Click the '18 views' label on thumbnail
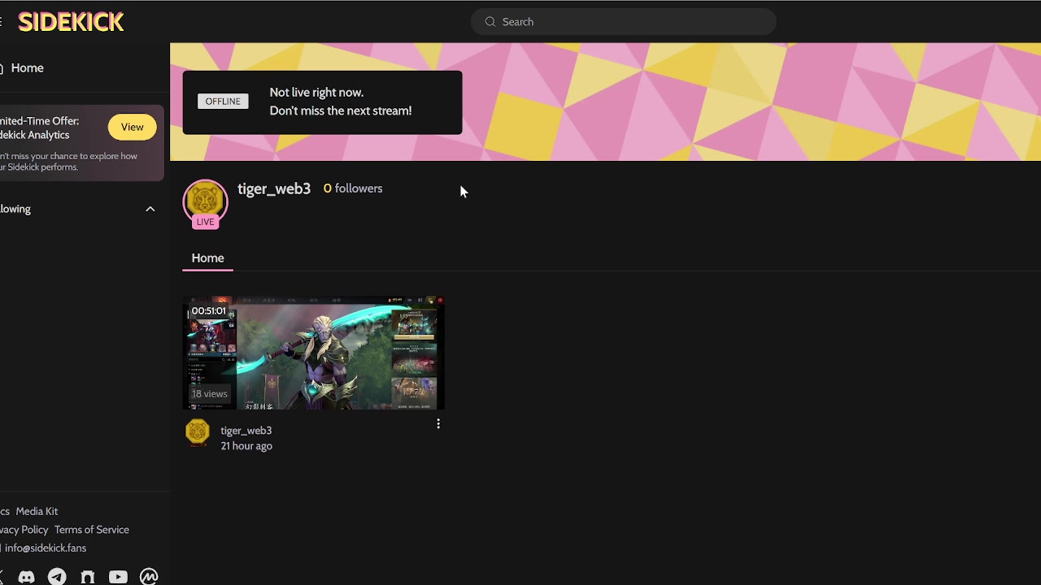The image size is (1041, 585). (x=209, y=394)
